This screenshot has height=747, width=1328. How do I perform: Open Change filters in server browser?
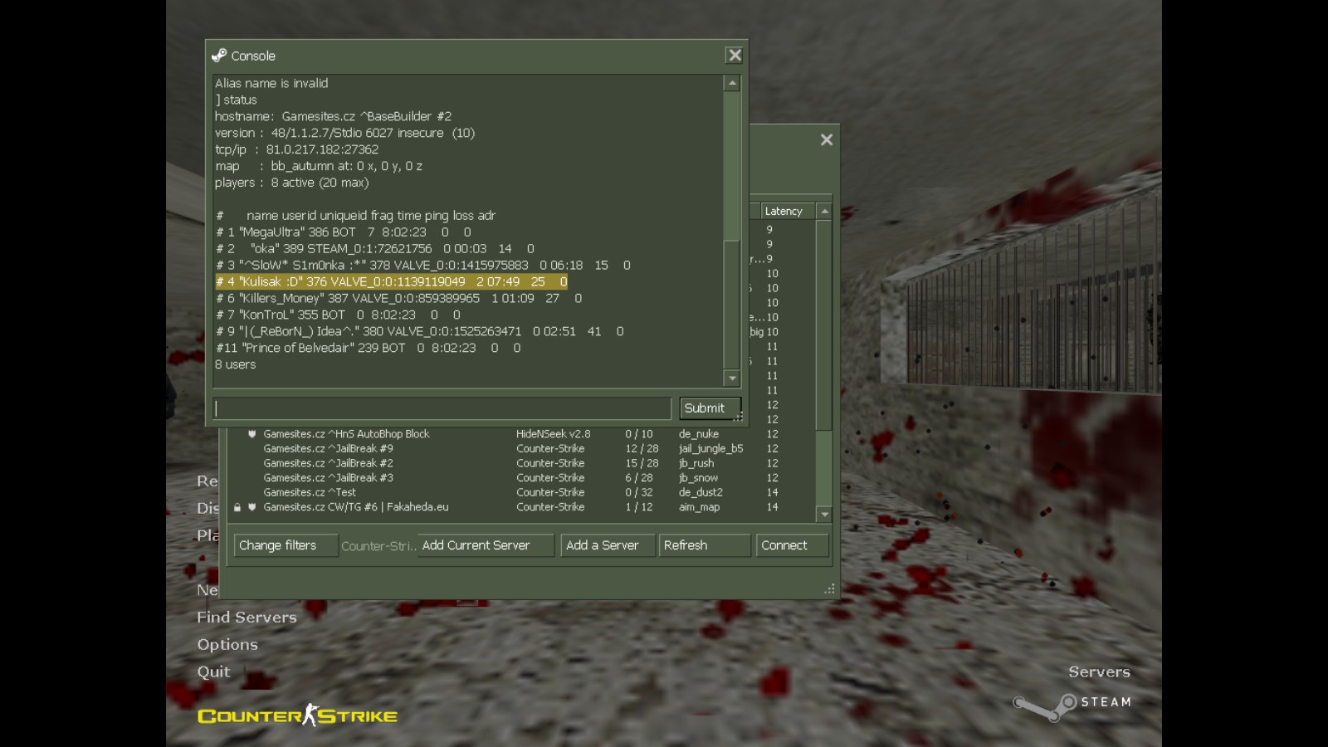pyautogui.click(x=286, y=545)
